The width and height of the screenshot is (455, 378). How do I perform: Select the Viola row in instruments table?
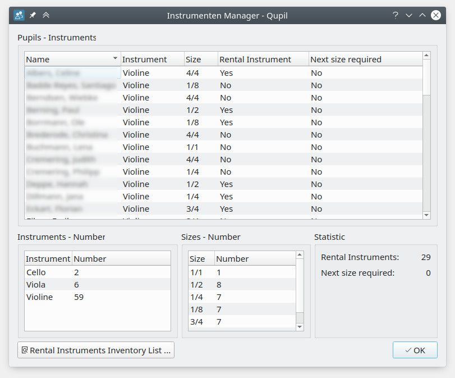click(x=98, y=285)
